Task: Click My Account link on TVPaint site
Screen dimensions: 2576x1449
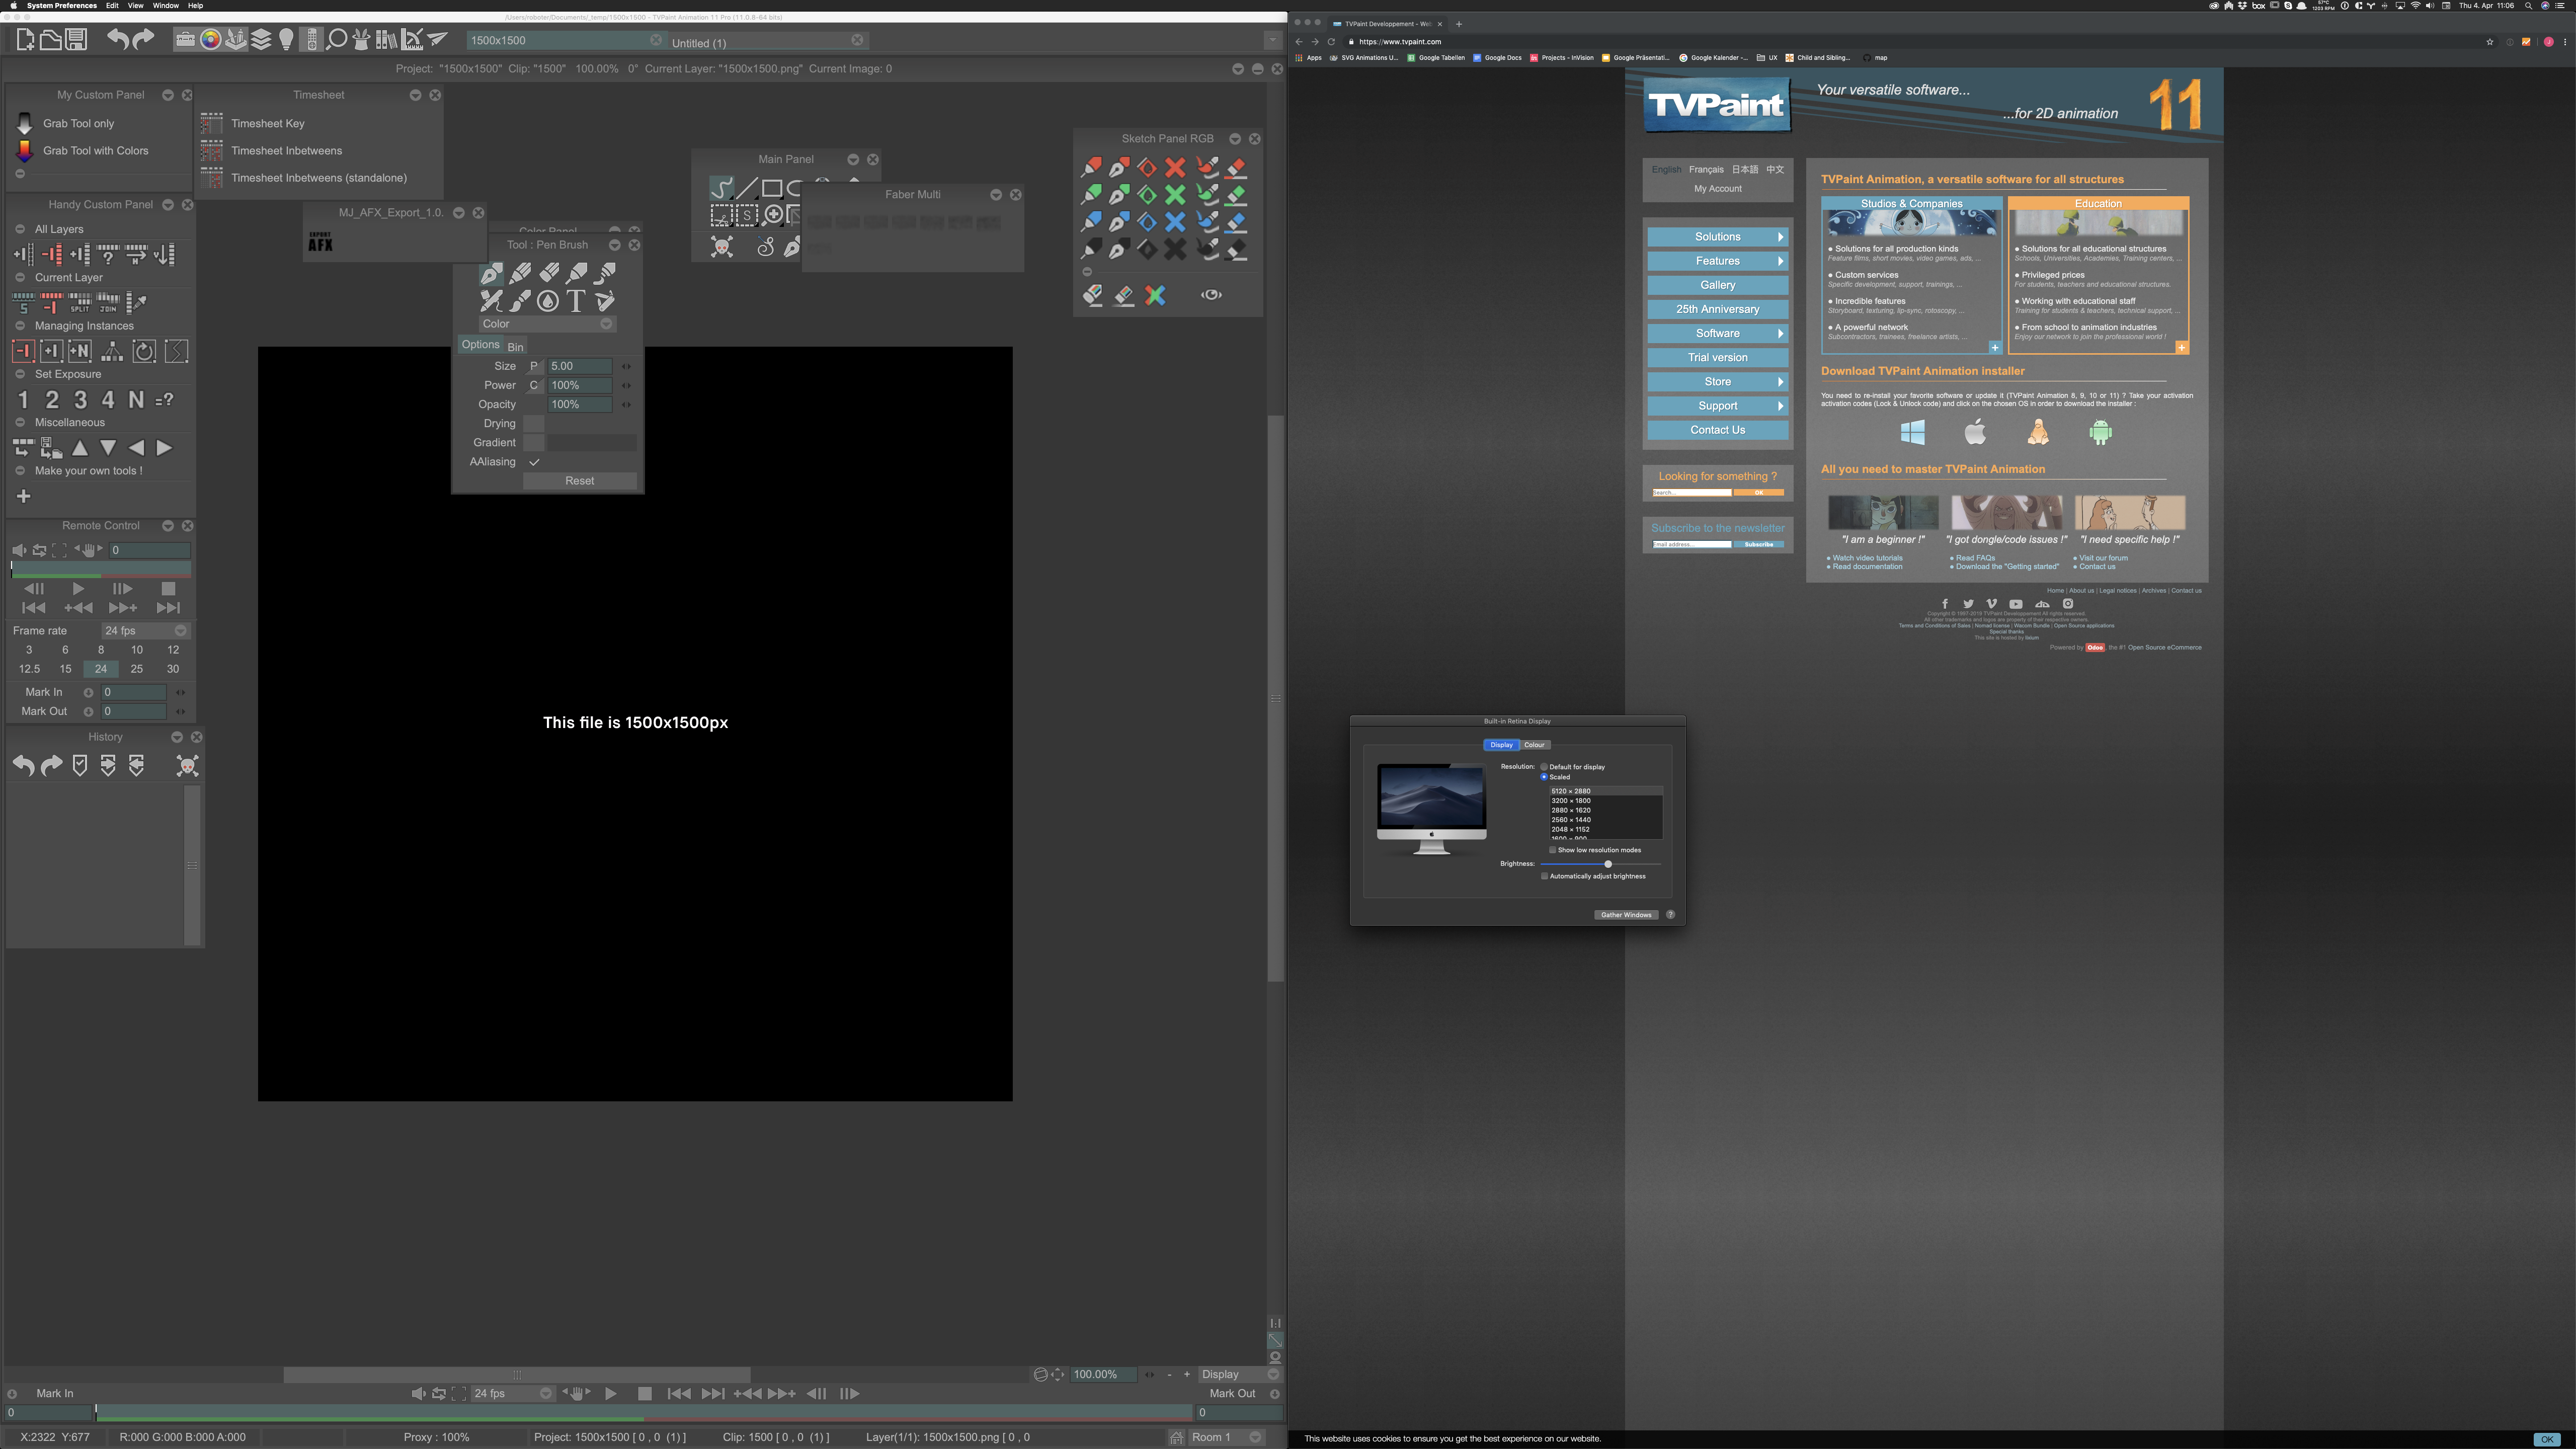Action: point(1717,189)
